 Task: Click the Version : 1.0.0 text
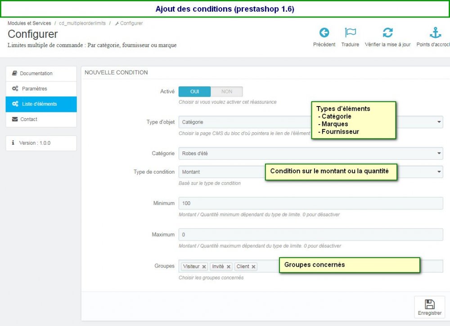35,143
